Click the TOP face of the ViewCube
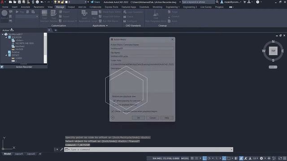Image resolution: width=287 pixels, height=161 pixels. [273, 51]
